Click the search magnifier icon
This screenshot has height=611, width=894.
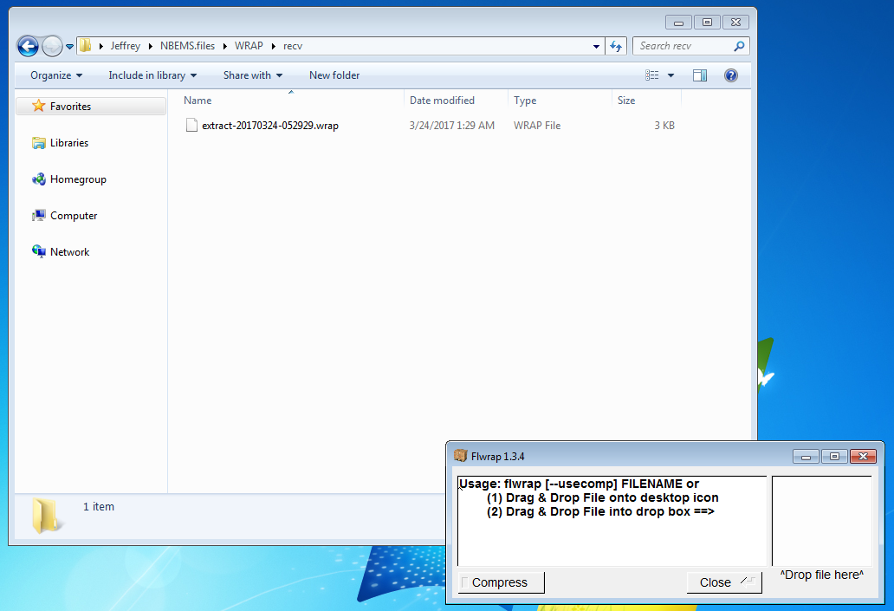pos(740,46)
